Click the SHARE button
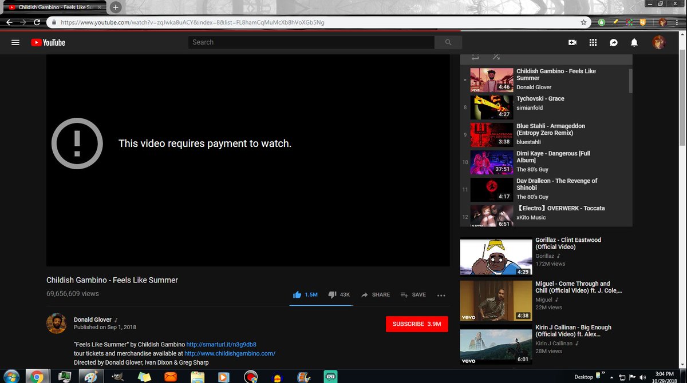Image resolution: width=687 pixels, height=383 pixels. pos(375,294)
